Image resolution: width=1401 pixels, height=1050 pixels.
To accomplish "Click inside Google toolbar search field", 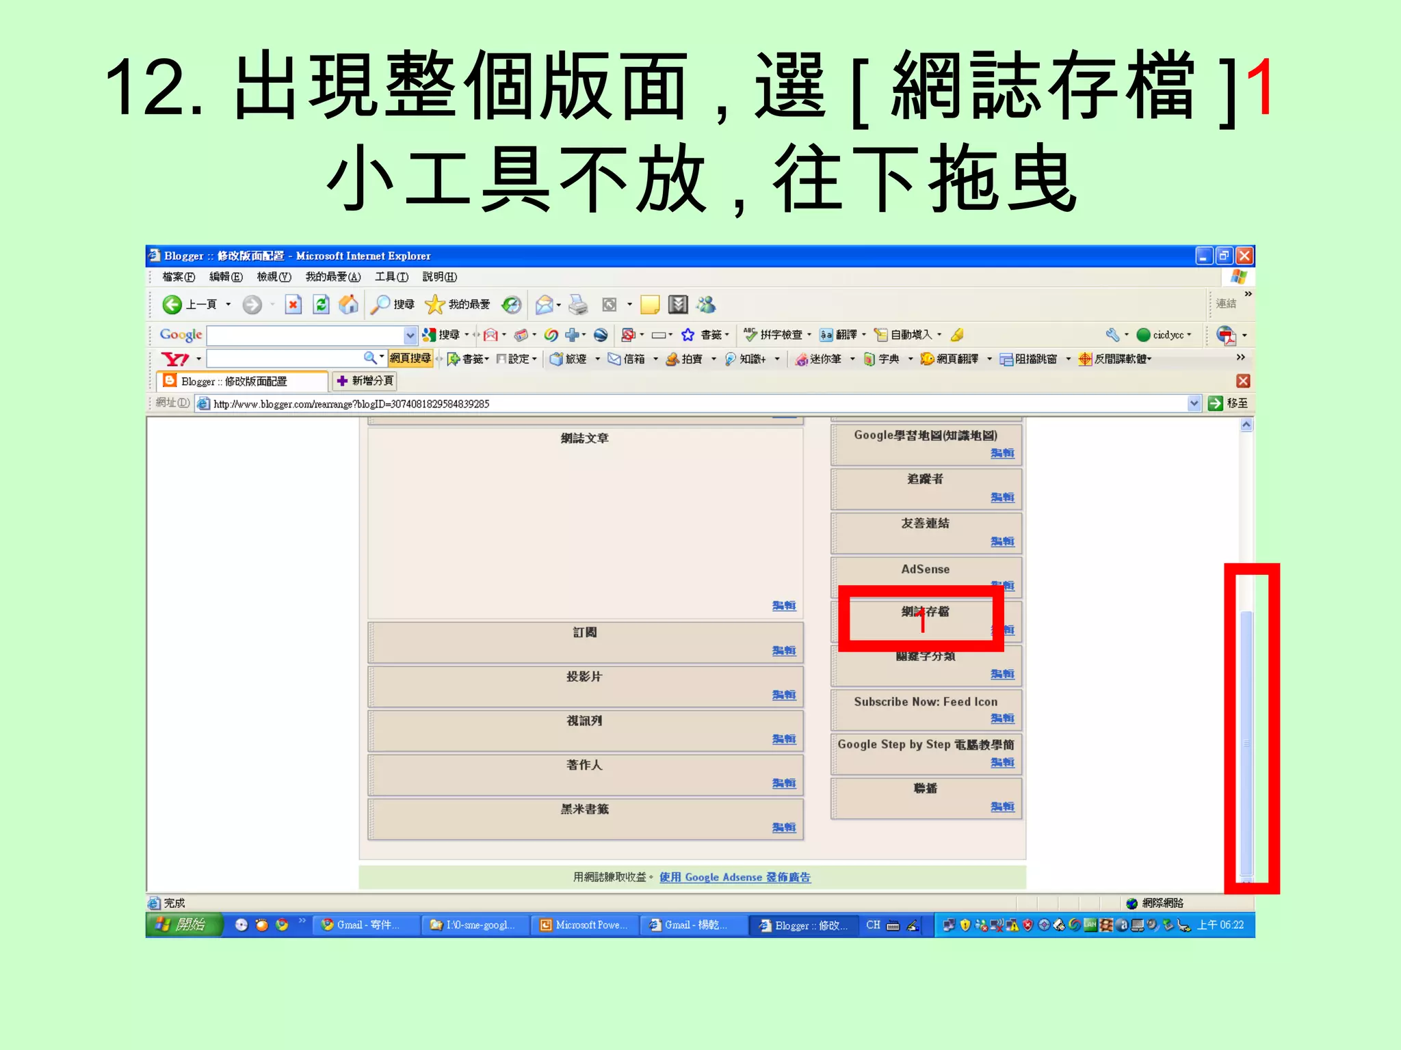I will pos(305,336).
